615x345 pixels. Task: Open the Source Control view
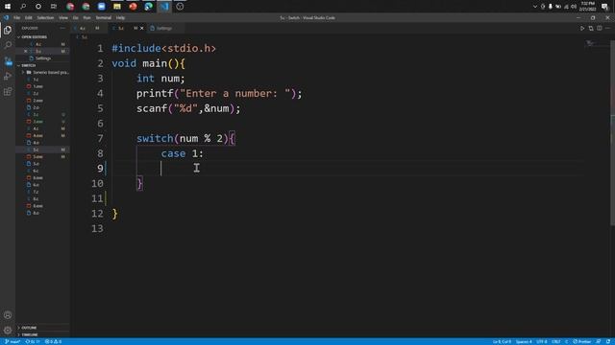point(8,60)
